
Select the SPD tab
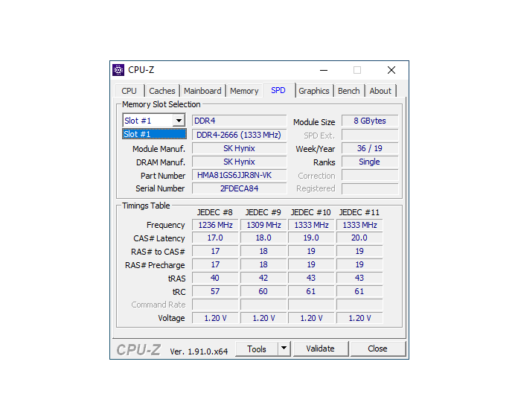pyautogui.click(x=278, y=90)
